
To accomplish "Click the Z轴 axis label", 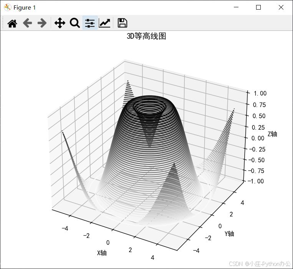I will 272,134.
